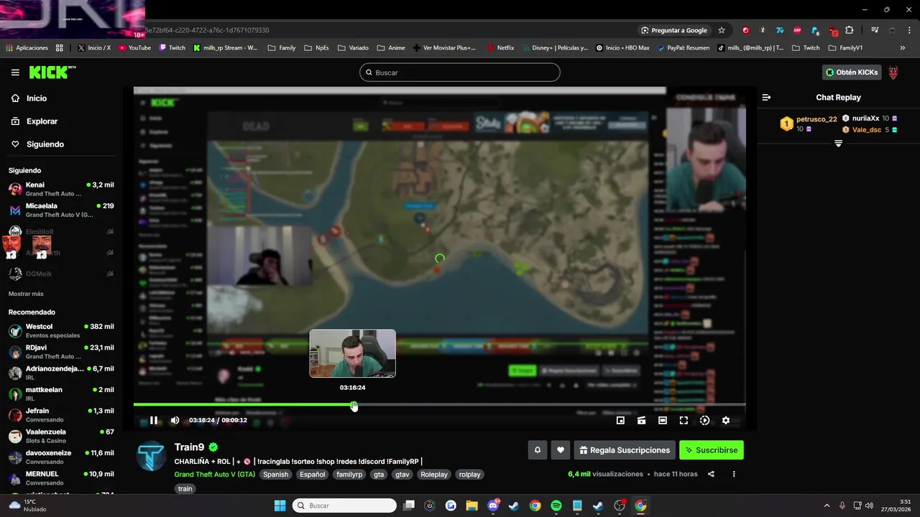
Task: Click Mostrar más under Siguiendo
Action: pyautogui.click(x=26, y=294)
